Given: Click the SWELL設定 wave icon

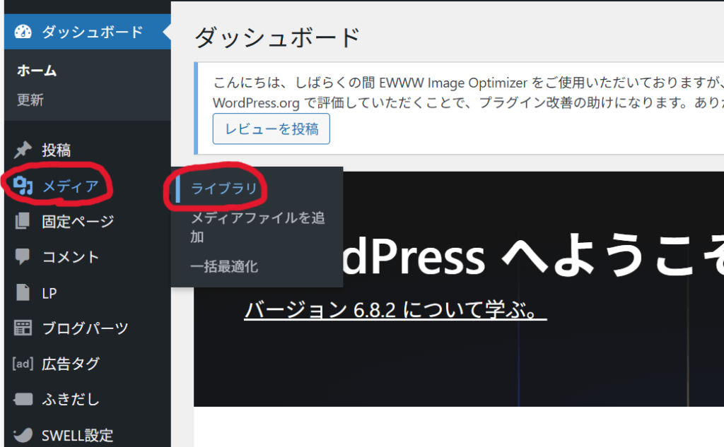Looking at the screenshot, I should tap(23, 435).
